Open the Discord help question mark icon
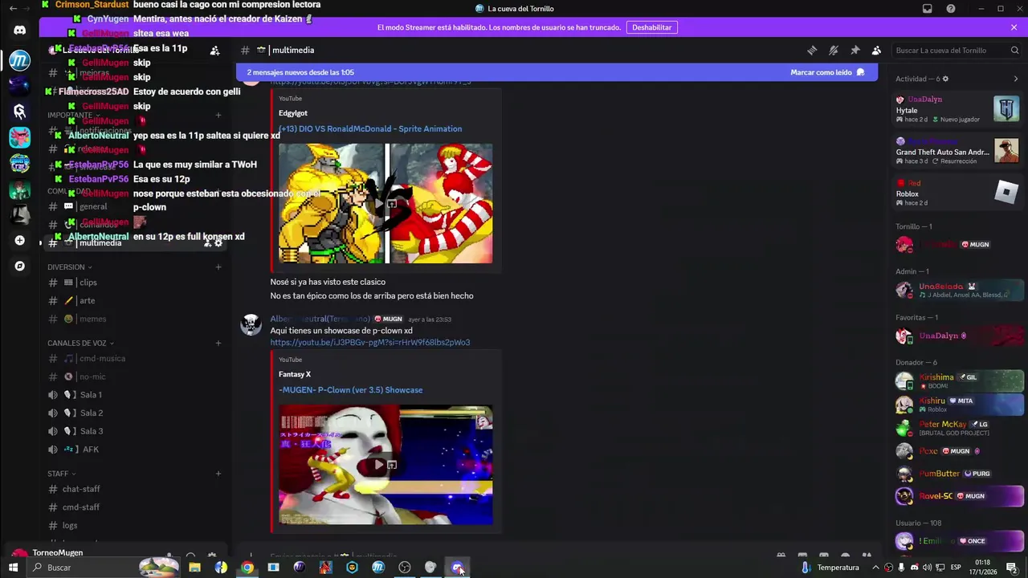This screenshot has height=578, width=1028. (x=951, y=9)
